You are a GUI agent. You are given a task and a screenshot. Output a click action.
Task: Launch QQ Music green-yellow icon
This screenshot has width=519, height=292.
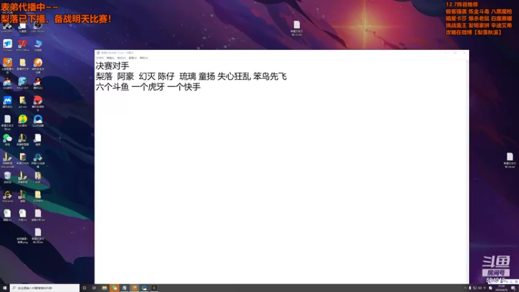[x=23, y=121]
